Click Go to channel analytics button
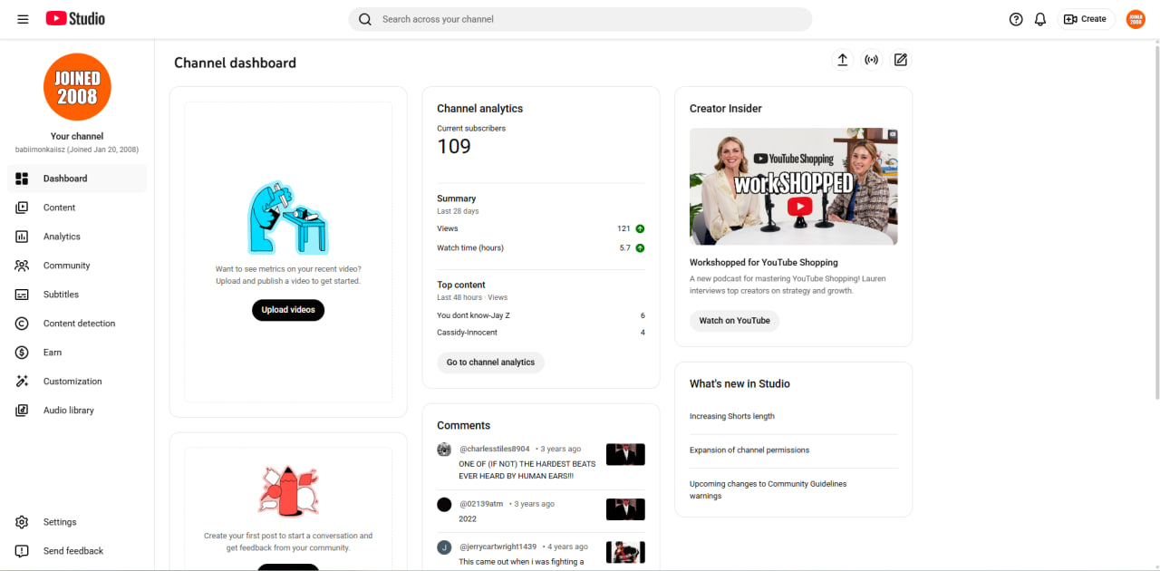The height and width of the screenshot is (571, 1160). pyautogui.click(x=490, y=363)
